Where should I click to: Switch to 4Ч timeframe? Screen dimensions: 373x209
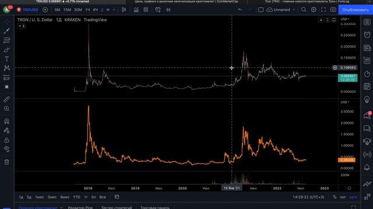[x=96, y=10]
